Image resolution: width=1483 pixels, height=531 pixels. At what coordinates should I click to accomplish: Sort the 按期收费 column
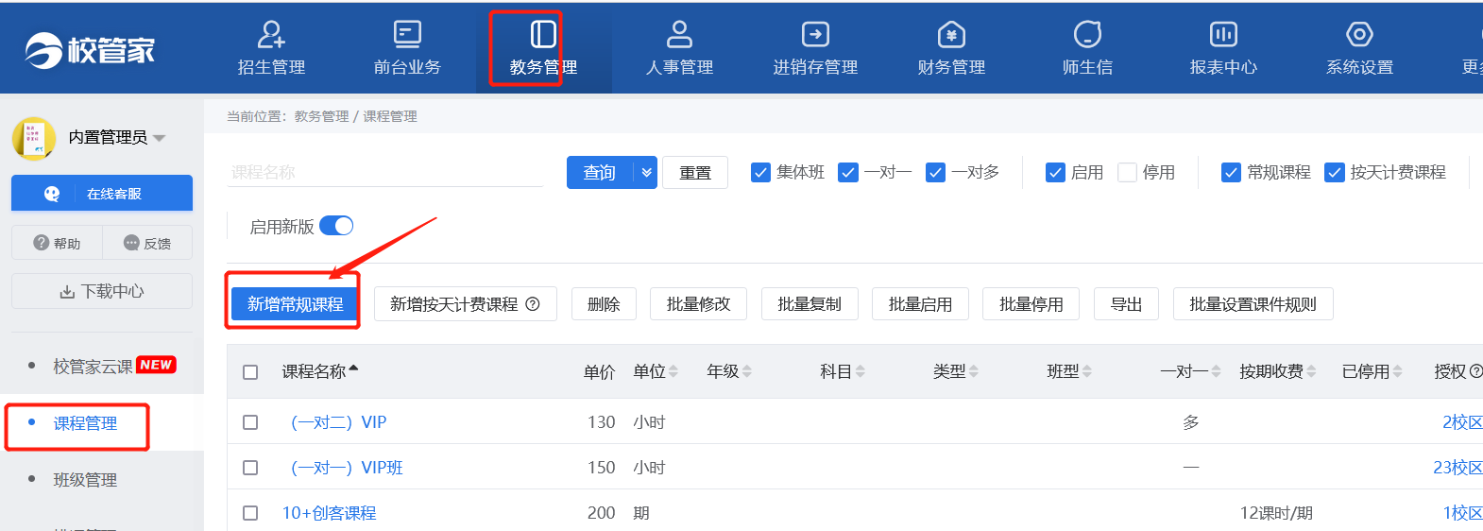tap(1311, 372)
